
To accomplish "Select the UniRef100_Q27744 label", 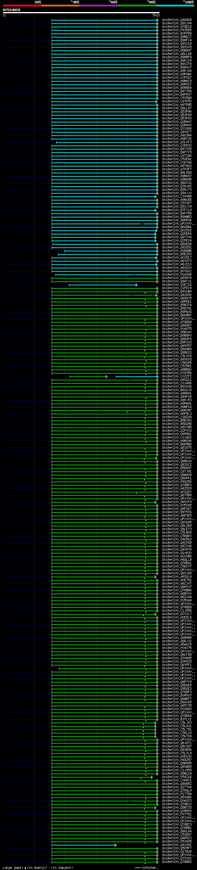I will pos(177,787).
